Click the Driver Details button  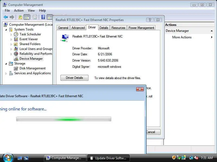[x=74, y=78]
